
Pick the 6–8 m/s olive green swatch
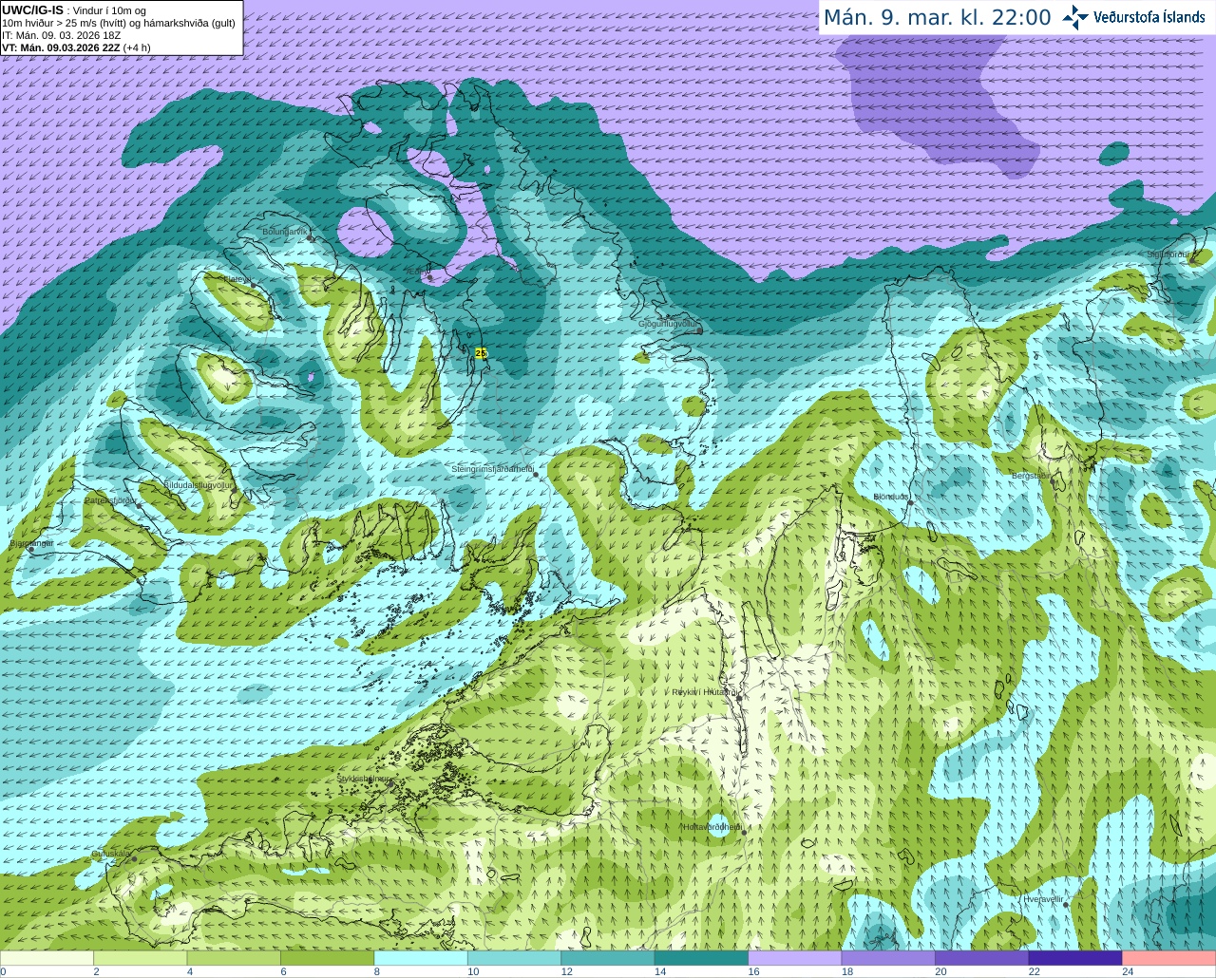pos(328,958)
